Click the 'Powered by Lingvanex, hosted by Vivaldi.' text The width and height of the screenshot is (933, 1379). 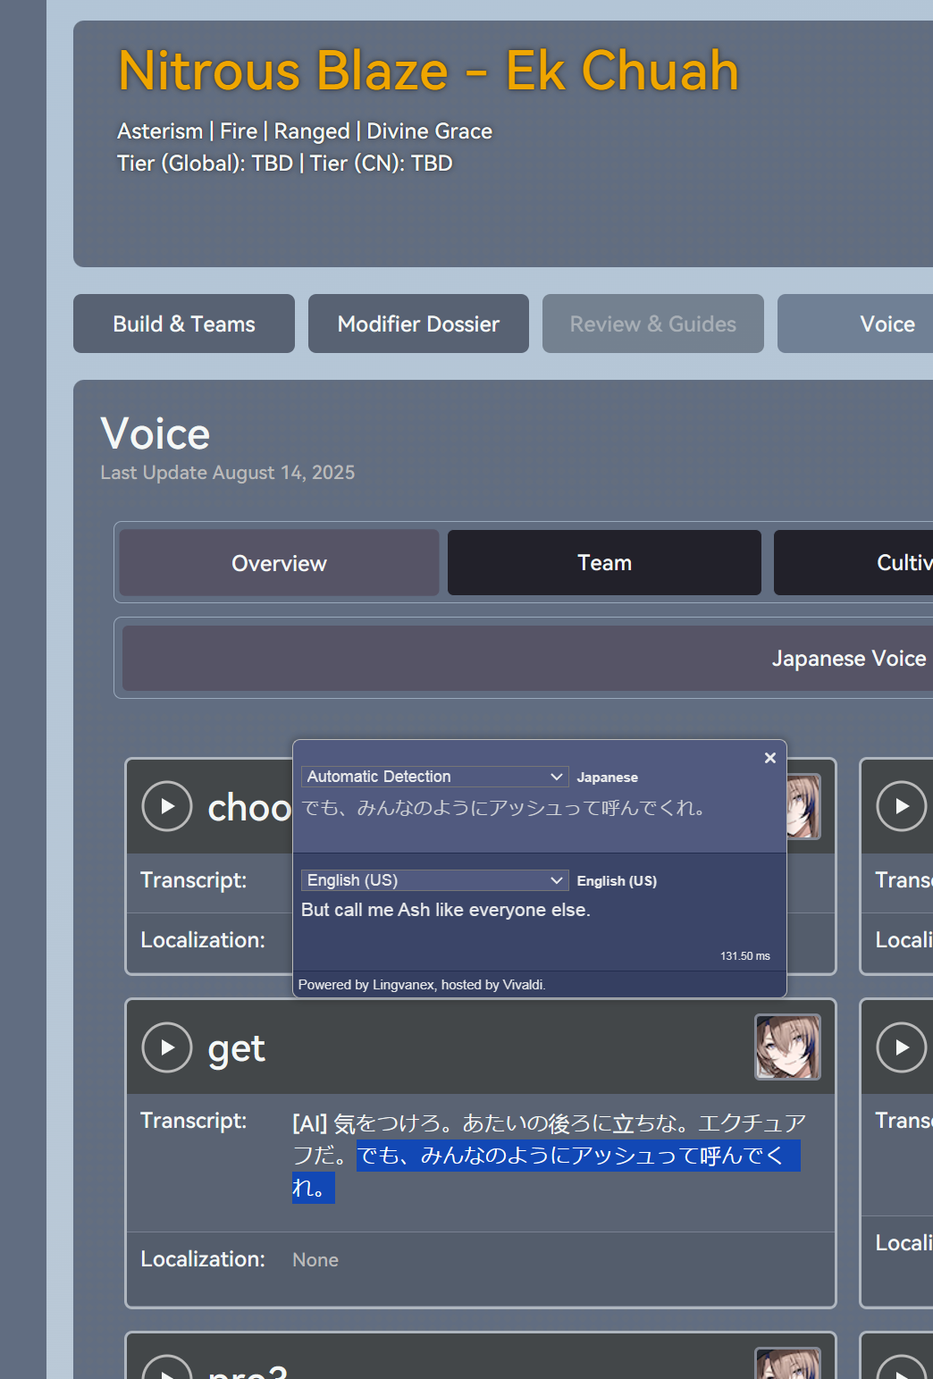[422, 985]
